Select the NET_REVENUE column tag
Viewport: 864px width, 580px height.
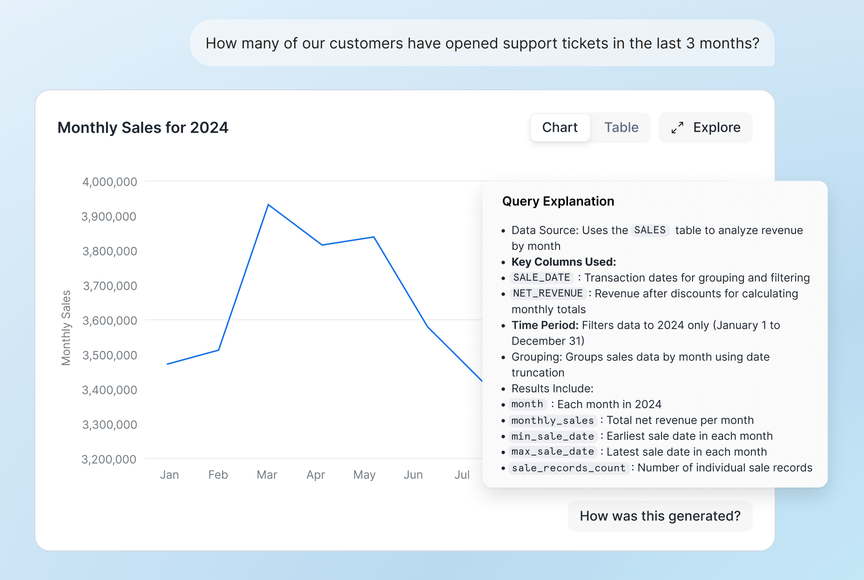pos(547,294)
